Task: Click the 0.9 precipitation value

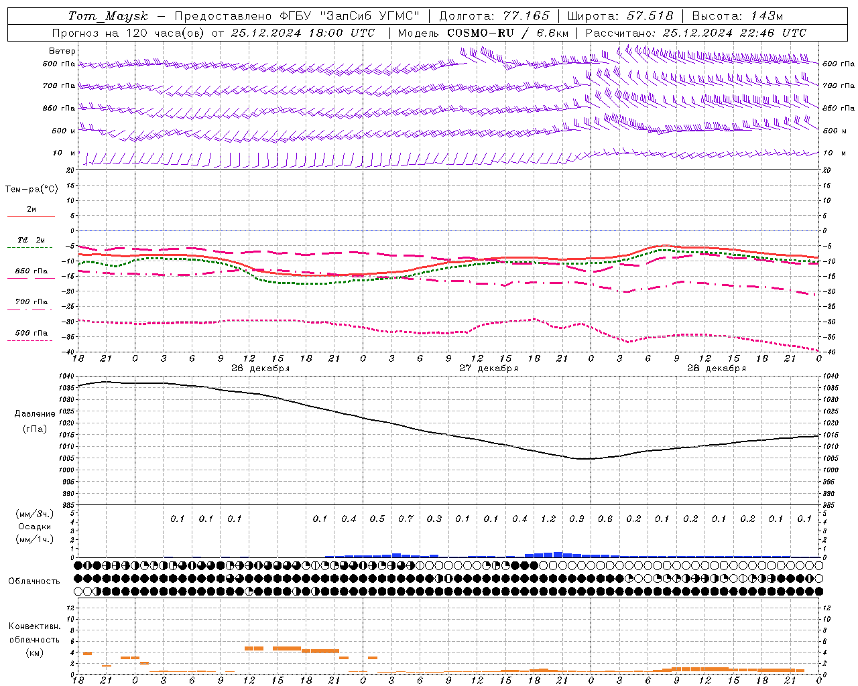Action: tap(576, 519)
